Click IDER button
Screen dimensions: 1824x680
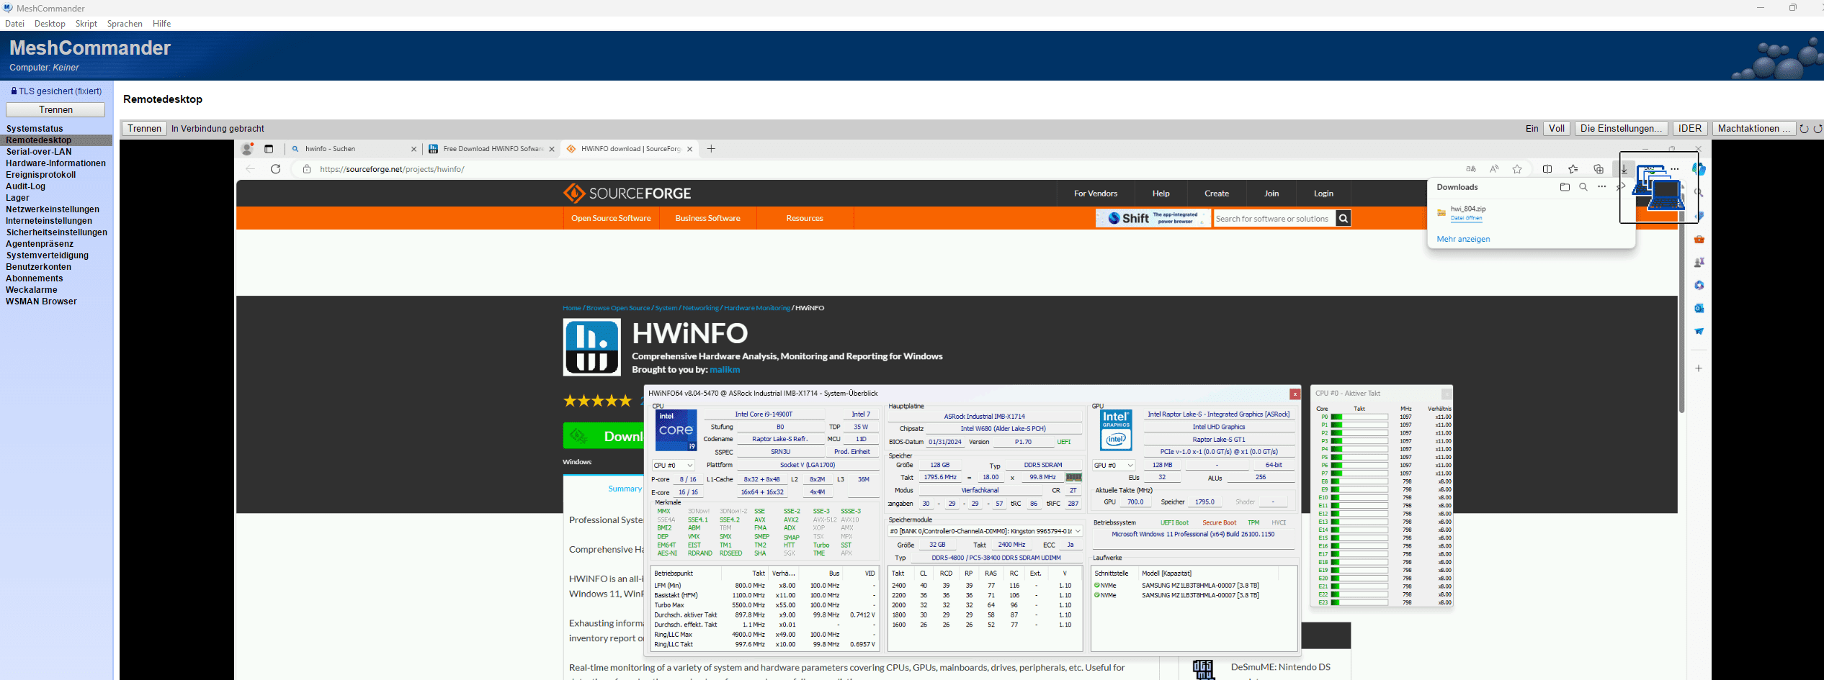(x=1690, y=129)
